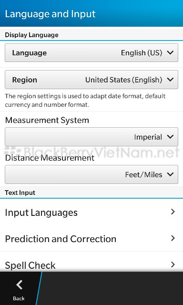Click the Input Languages chevron arrow
Viewport: 183px width, 305px height.
173,212
